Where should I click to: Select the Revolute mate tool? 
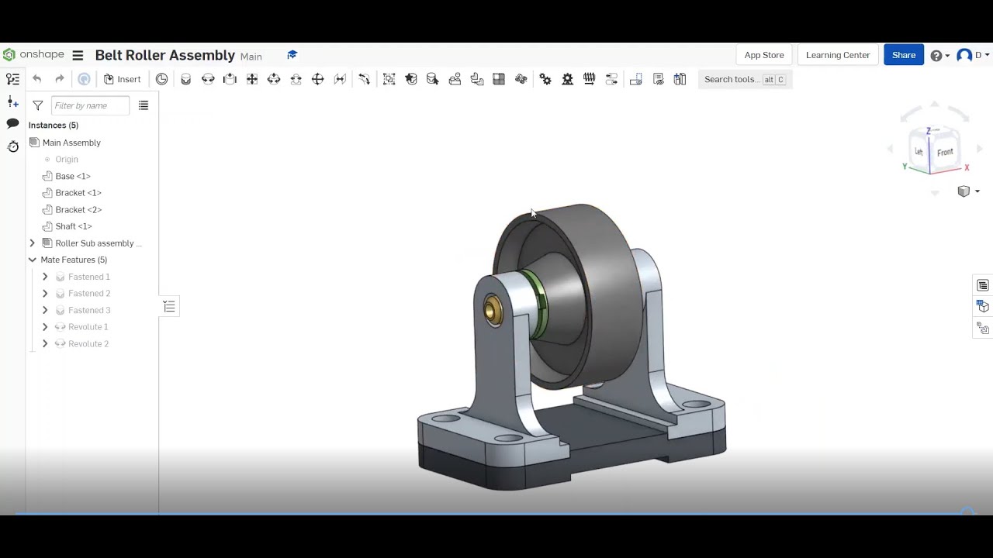pyautogui.click(x=208, y=79)
